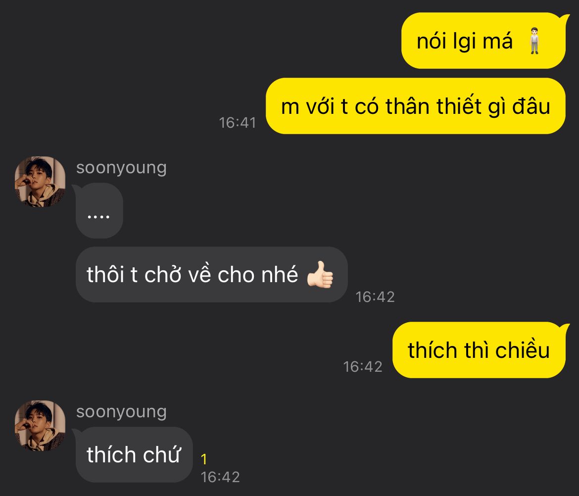Tap the 'thích thì chiều' yellow bubble
The image size is (579, 496).
(479, 350)
